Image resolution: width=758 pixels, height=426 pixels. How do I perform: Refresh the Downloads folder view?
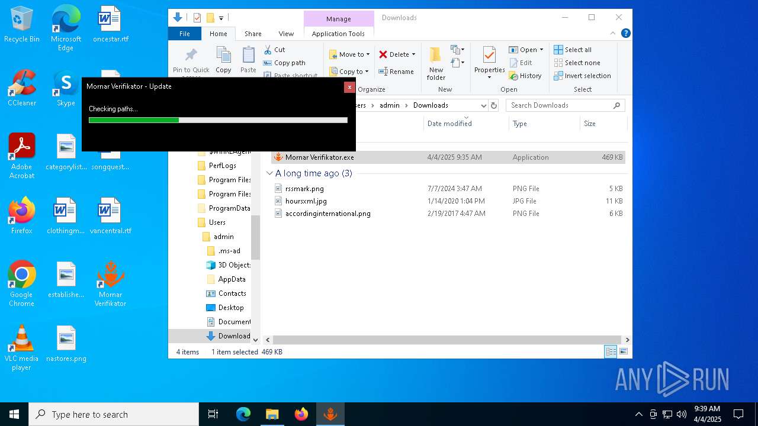[x=494, y=105]
